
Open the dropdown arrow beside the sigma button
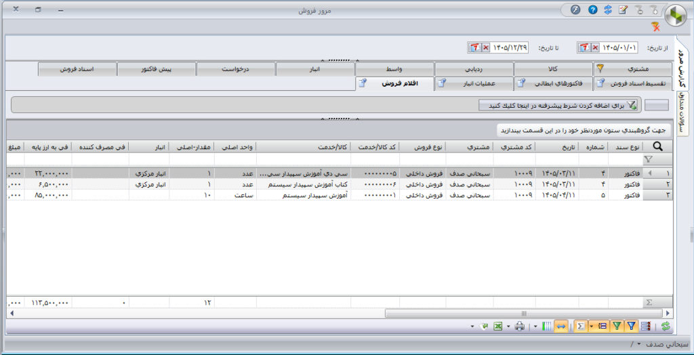[x=591, y=327]
